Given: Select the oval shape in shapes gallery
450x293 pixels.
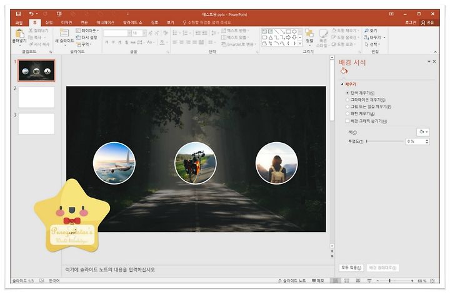Looking at the screenshot, I should point(294,31).
